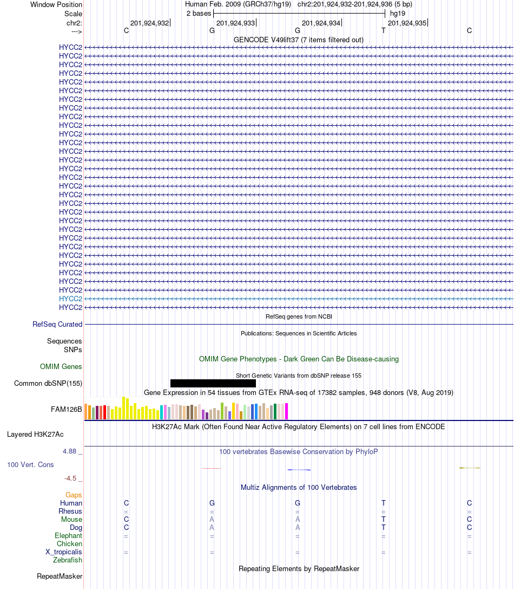The height and width of the screenshot is (589, 514).
Task: Click the blue PhyloP conservation mark
Action: [x=299, y=470]
